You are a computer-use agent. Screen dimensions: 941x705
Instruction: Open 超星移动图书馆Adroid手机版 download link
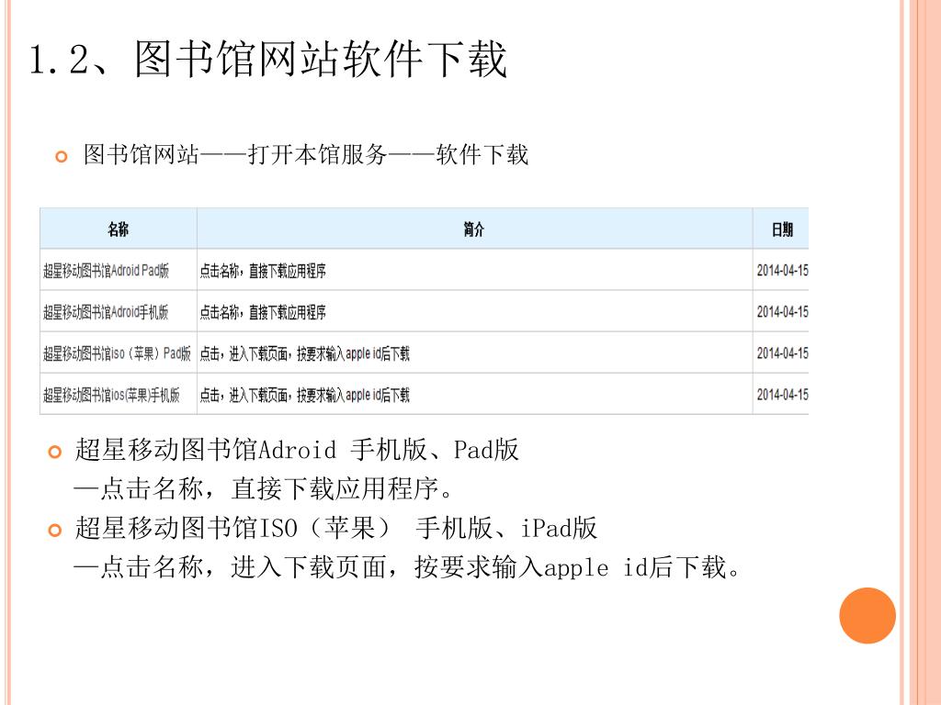pos(106,312)
